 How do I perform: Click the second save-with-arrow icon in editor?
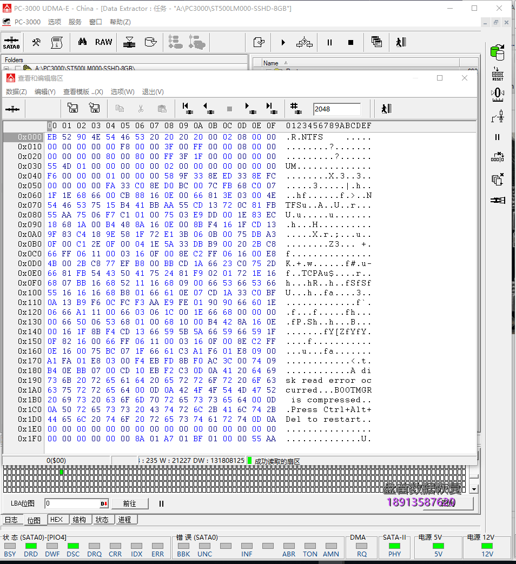click(94, 108)
